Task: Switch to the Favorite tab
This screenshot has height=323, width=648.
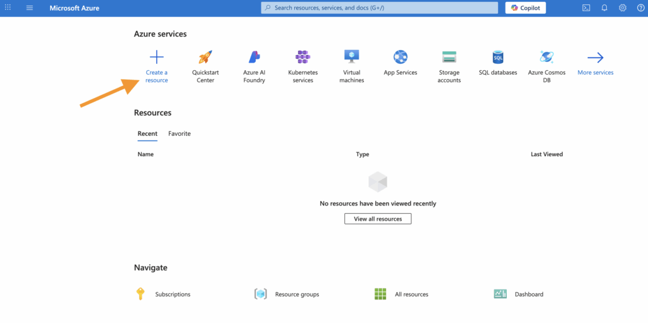Action: tap(179, 134)
